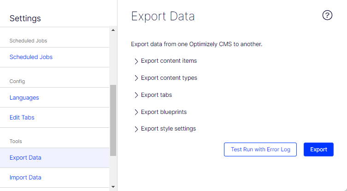Click the Test Run with Error Log button
Viewport: 347px width, 191px height.
[x=260, y=149]
